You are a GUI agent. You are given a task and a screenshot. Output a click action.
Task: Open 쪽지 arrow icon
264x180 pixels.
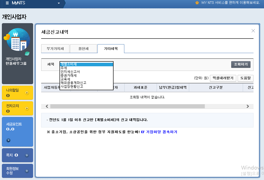coord(27,155)
